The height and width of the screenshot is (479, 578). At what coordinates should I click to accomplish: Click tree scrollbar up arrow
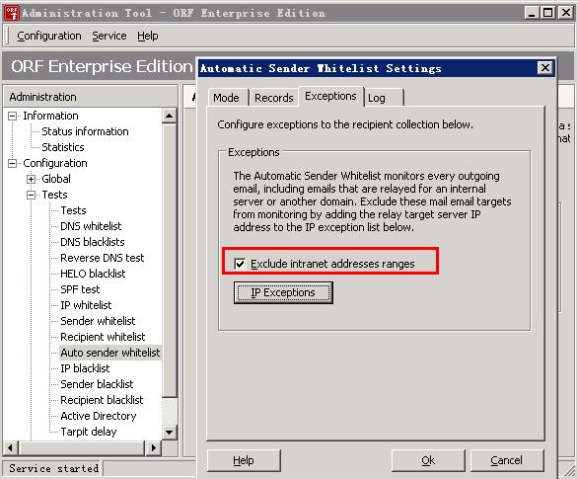pos(170,116)
